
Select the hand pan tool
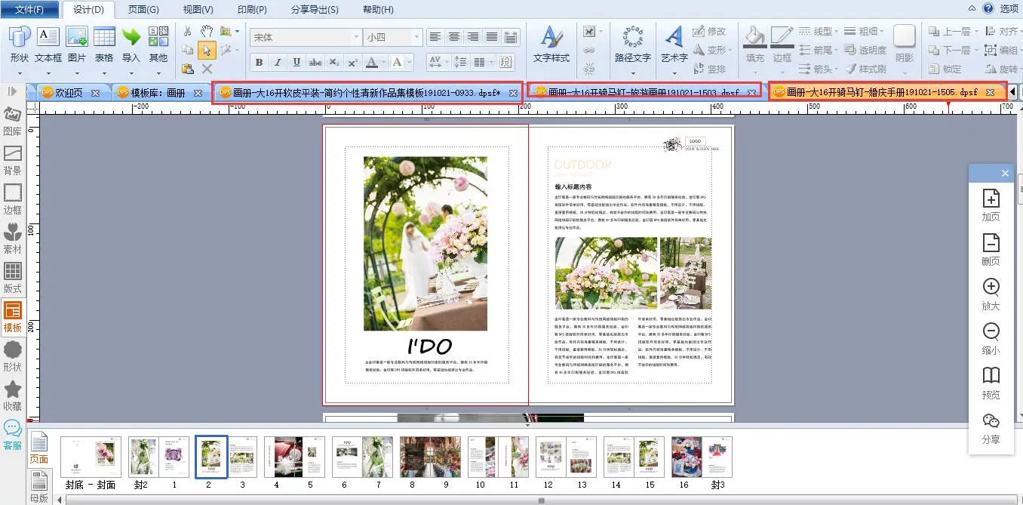pos(207,31)
